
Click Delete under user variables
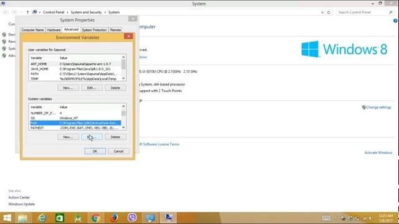point(115,88)
